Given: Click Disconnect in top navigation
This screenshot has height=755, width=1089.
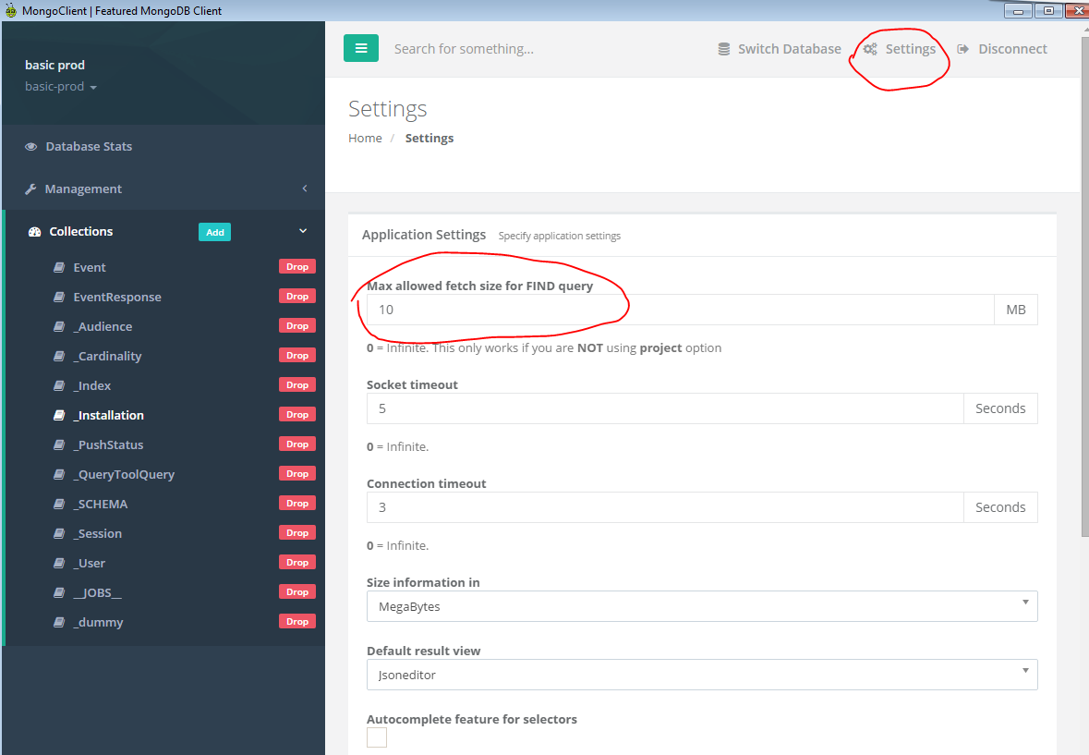Looking at the screenshot, I should click(x=1002, y=49).
